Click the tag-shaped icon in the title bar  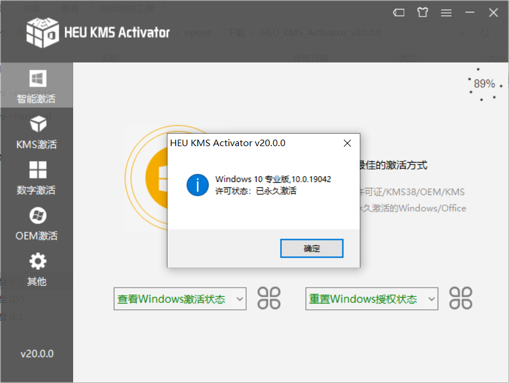(x=399, y=12)
